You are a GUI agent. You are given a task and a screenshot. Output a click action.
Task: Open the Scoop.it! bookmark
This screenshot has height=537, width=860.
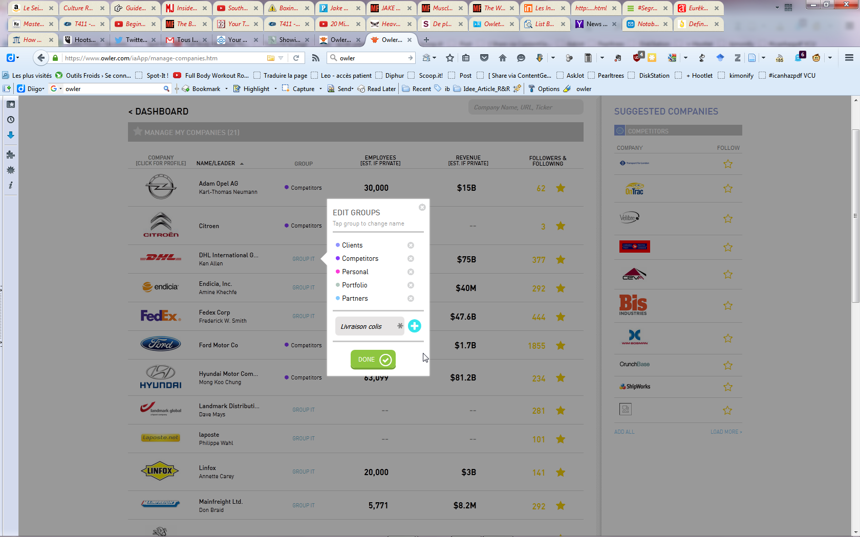coord(425,76)
